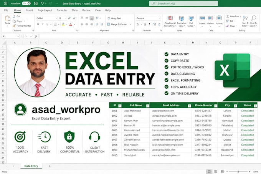Image resolution: width=261 pixels, height=174 pixels.
Task: Switch to the Insert tab
Action: point(30,10)
